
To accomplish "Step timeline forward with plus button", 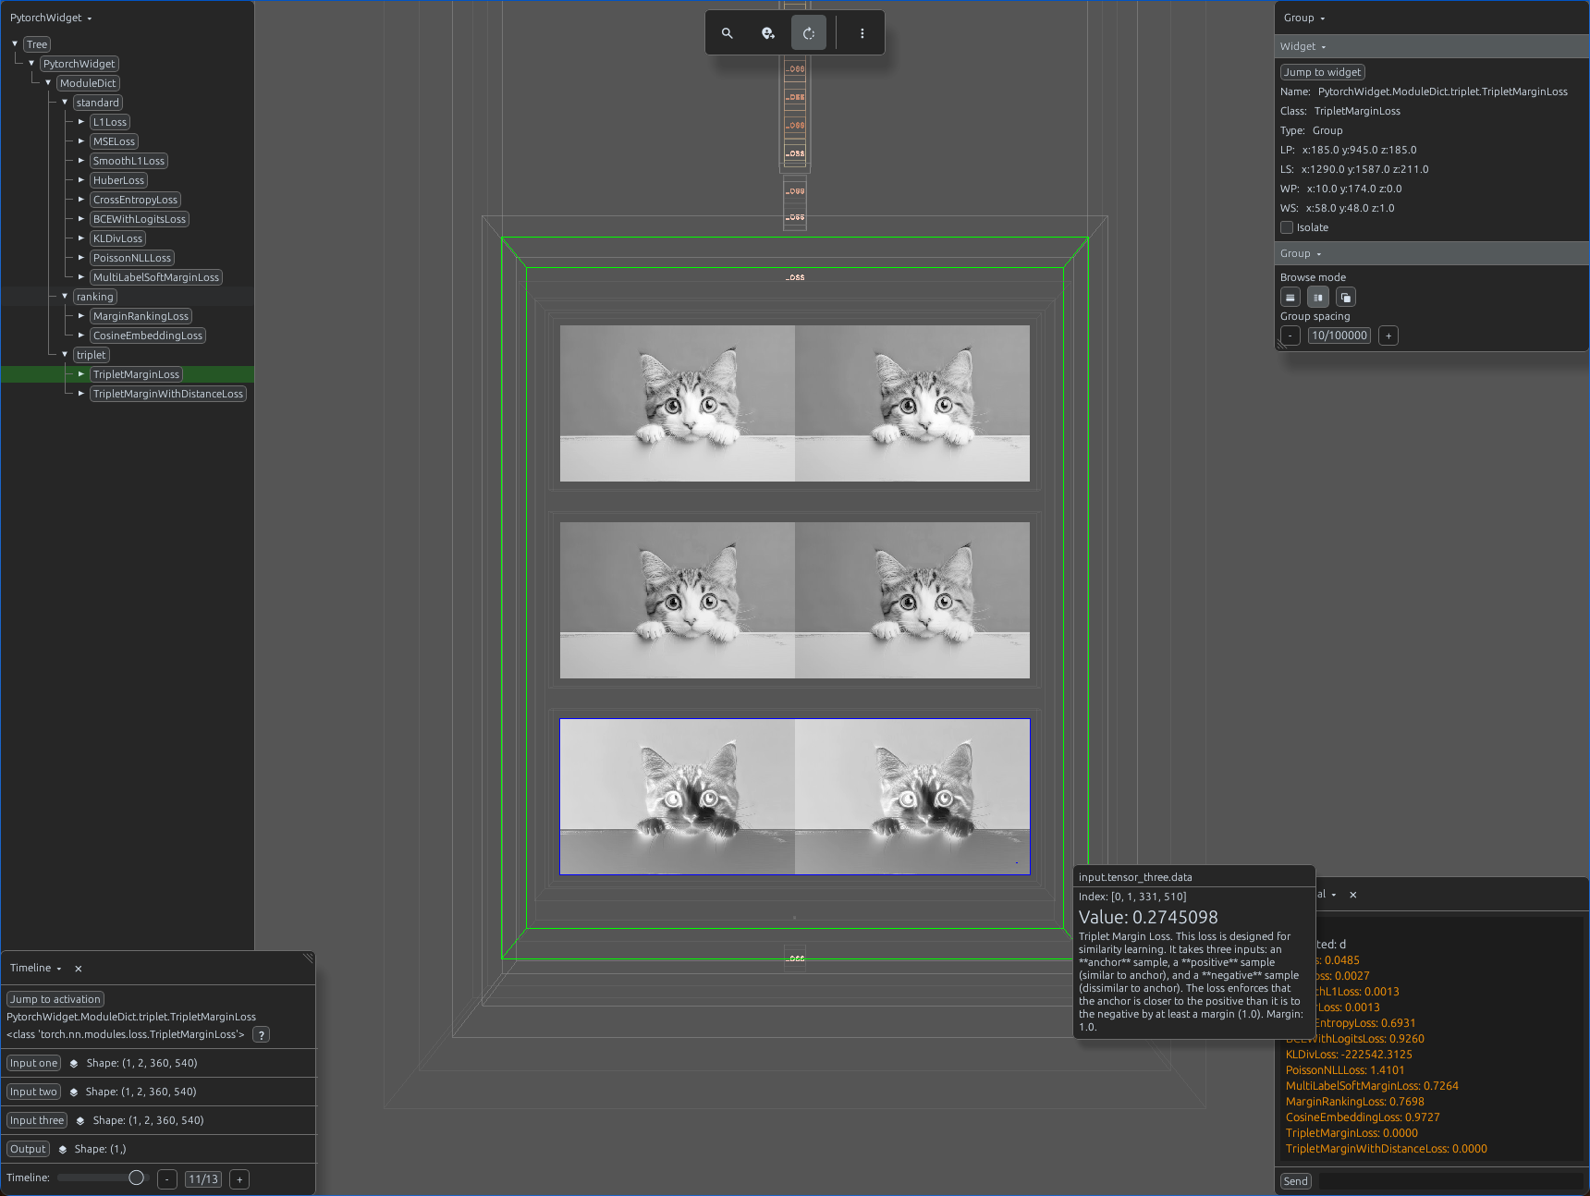I will 239,1179.
